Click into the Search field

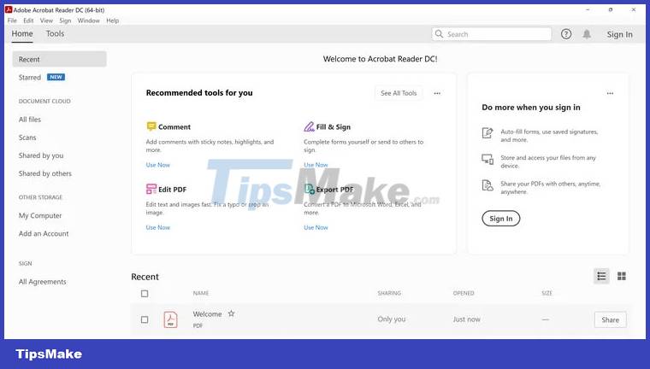491,34
